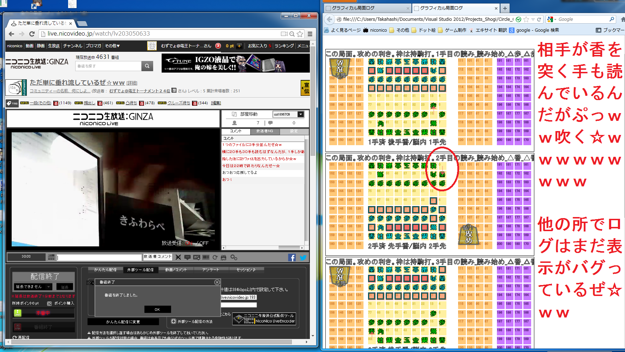This screenshot has height=352, width=625.
Task: Click the speech bubble icon in the player toolbar
Action: [187, 258]
